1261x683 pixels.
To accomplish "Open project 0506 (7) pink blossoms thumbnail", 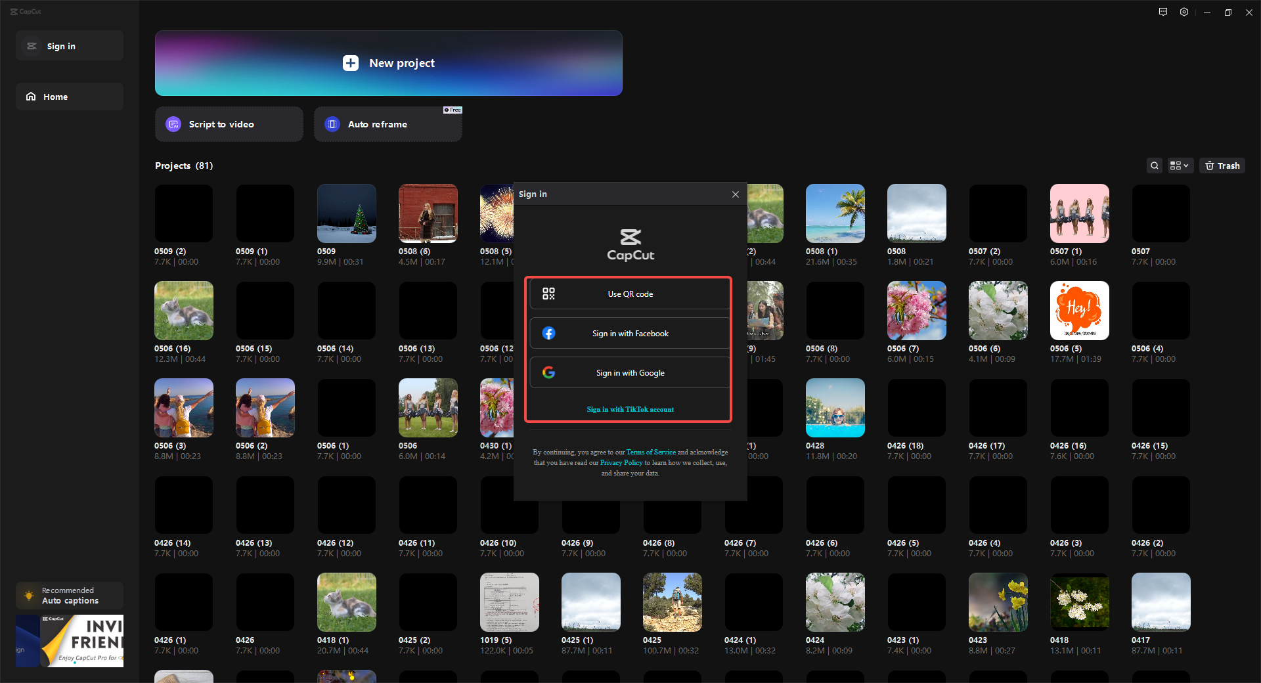I will click(917, 311).
